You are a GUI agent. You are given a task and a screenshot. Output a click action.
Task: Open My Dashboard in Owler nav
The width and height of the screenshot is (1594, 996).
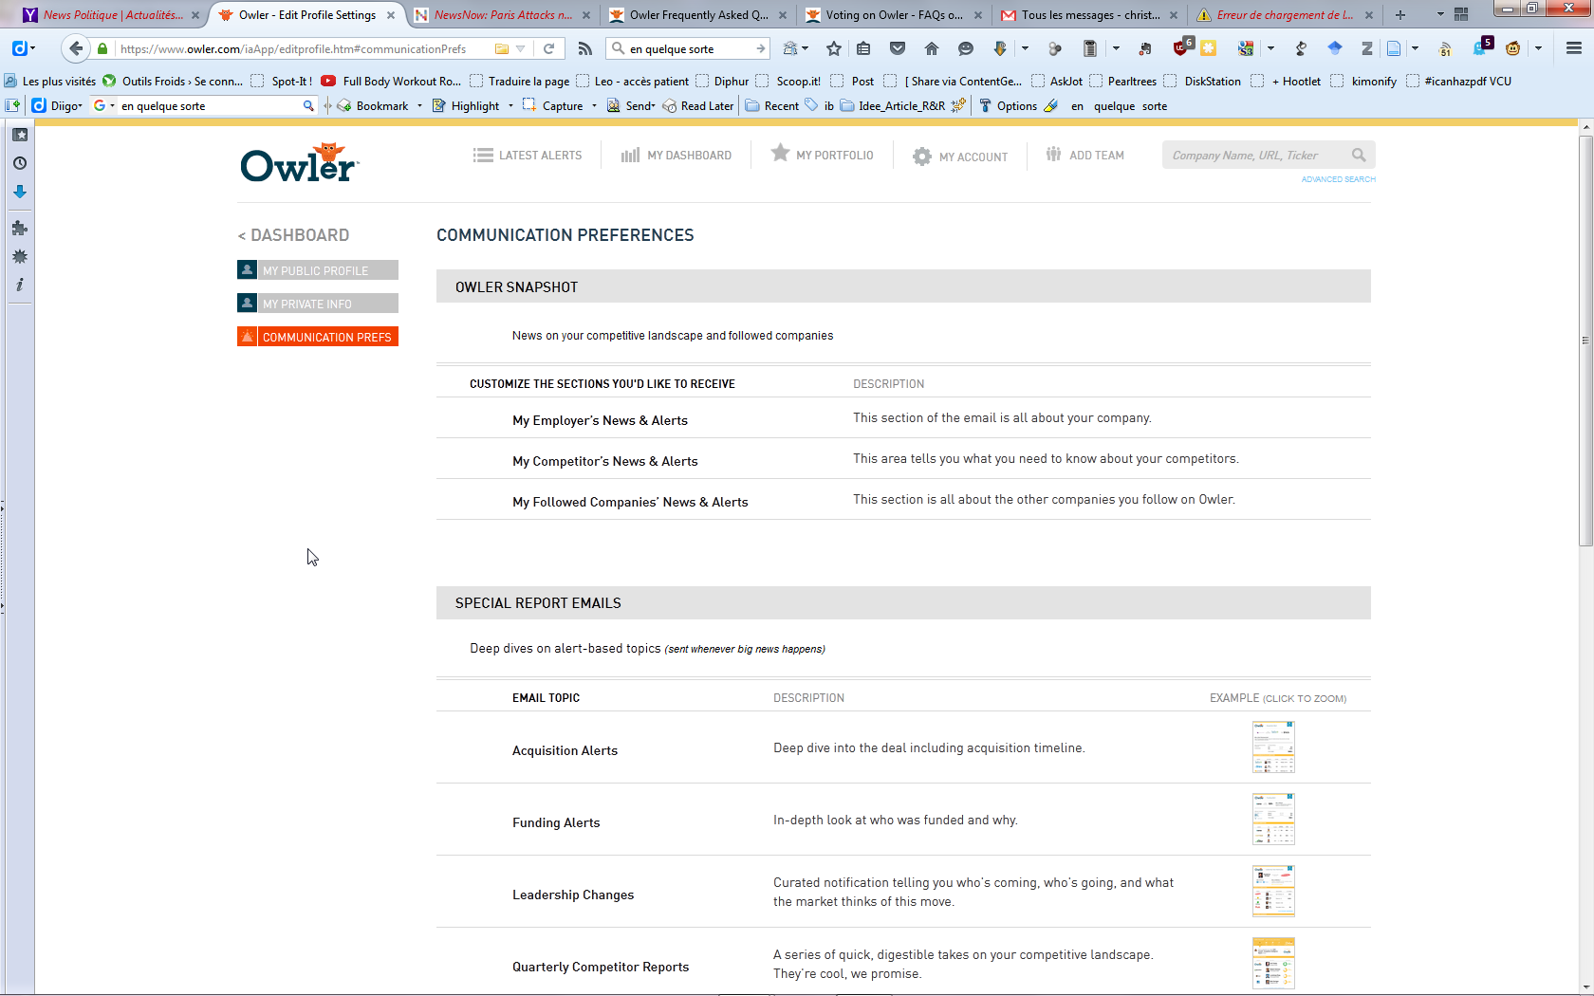[x=676, y=156]
